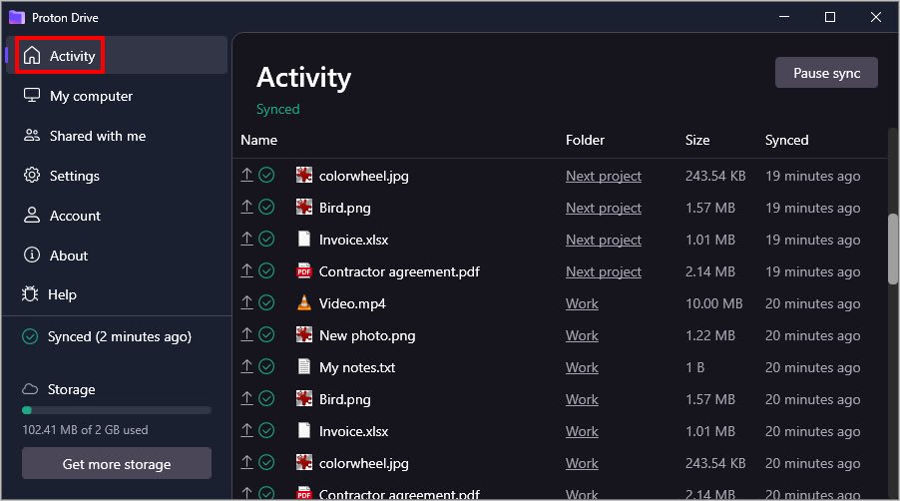Click upload arrow of Contractor agreement.pdf in Next project
The width and height of the screenshot is (900, 501).
246,270
